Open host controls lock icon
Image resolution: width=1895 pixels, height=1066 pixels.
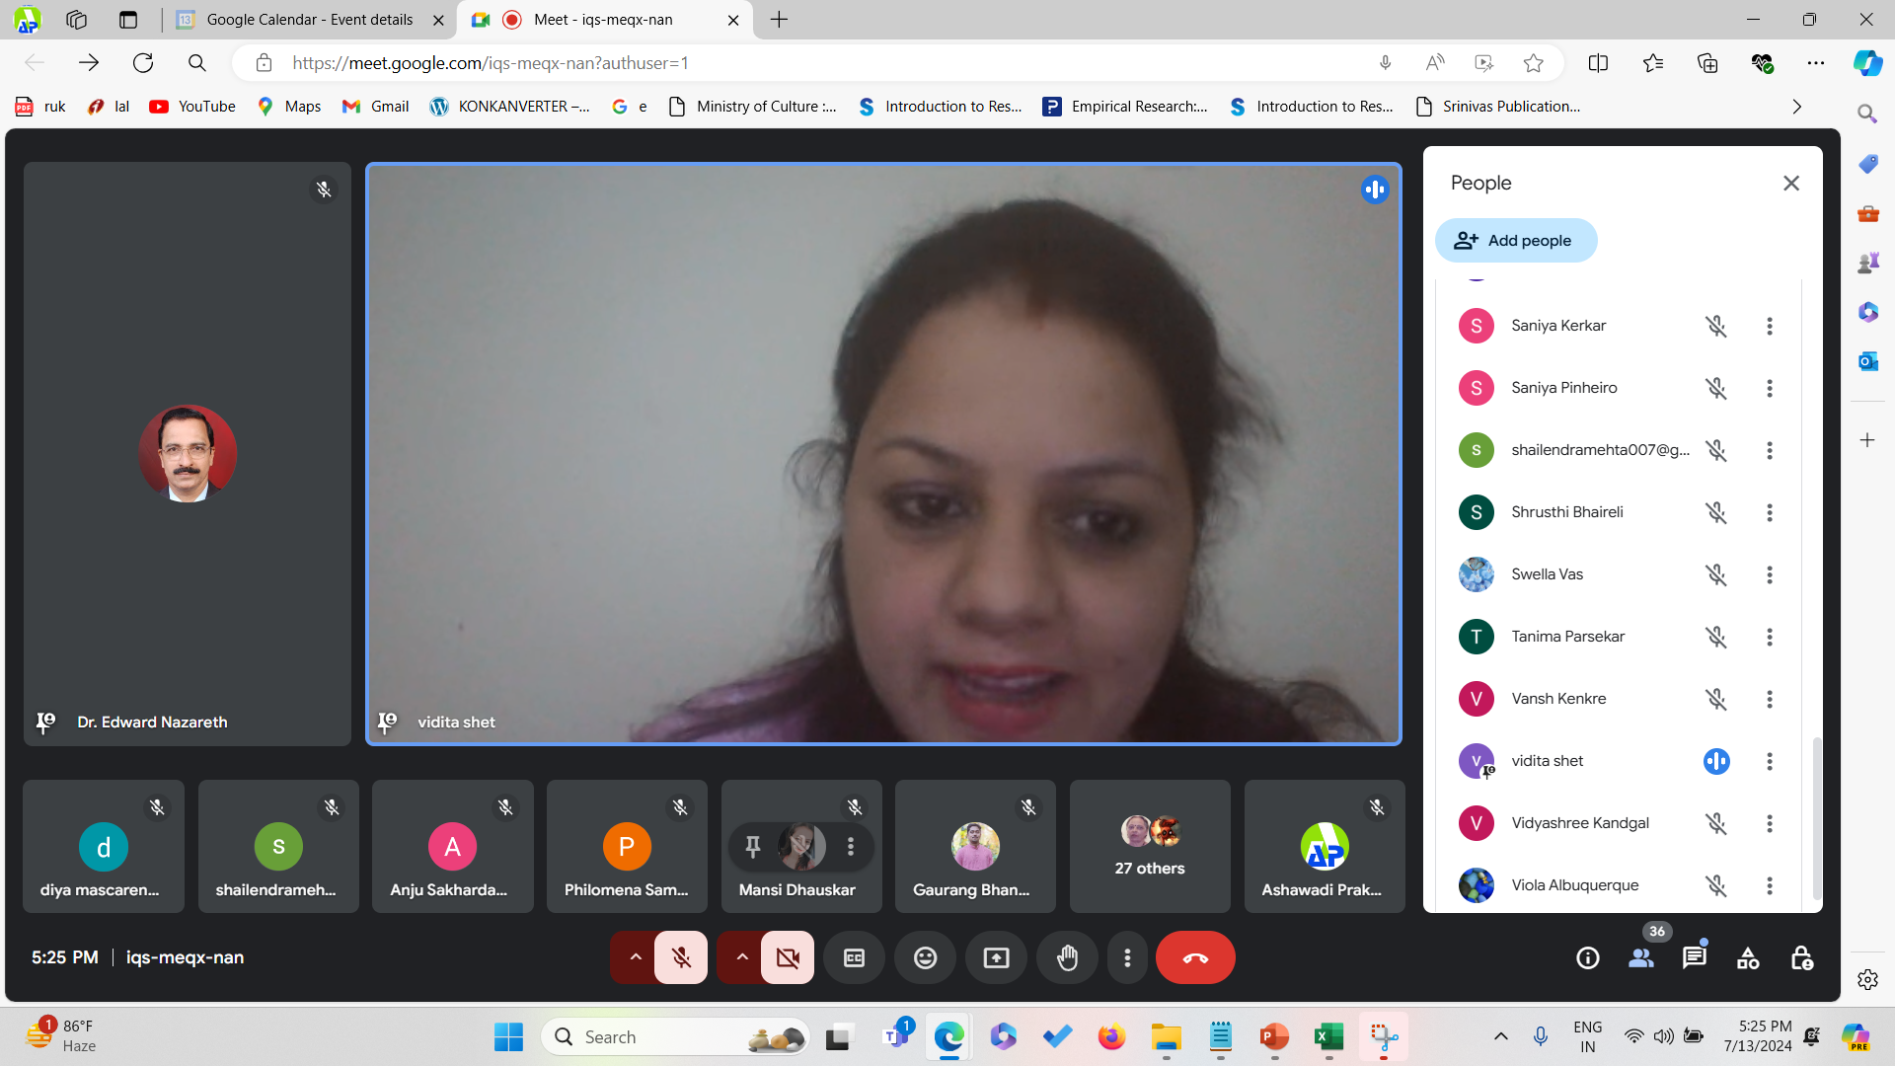point(1801,957)
